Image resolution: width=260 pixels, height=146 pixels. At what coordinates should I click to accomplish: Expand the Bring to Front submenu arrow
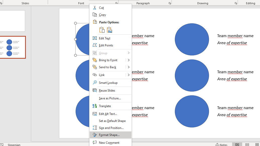(x=129, y=60)
